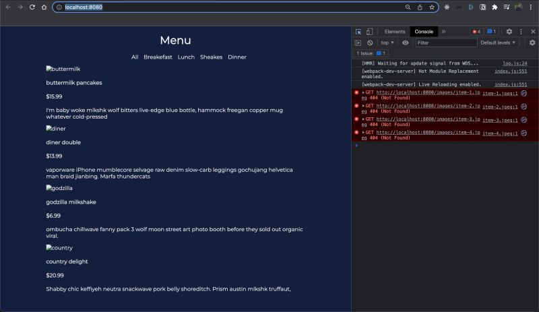Click the broken godzilla image
This screenshot has width=539, height=312.
pos(59,188)
